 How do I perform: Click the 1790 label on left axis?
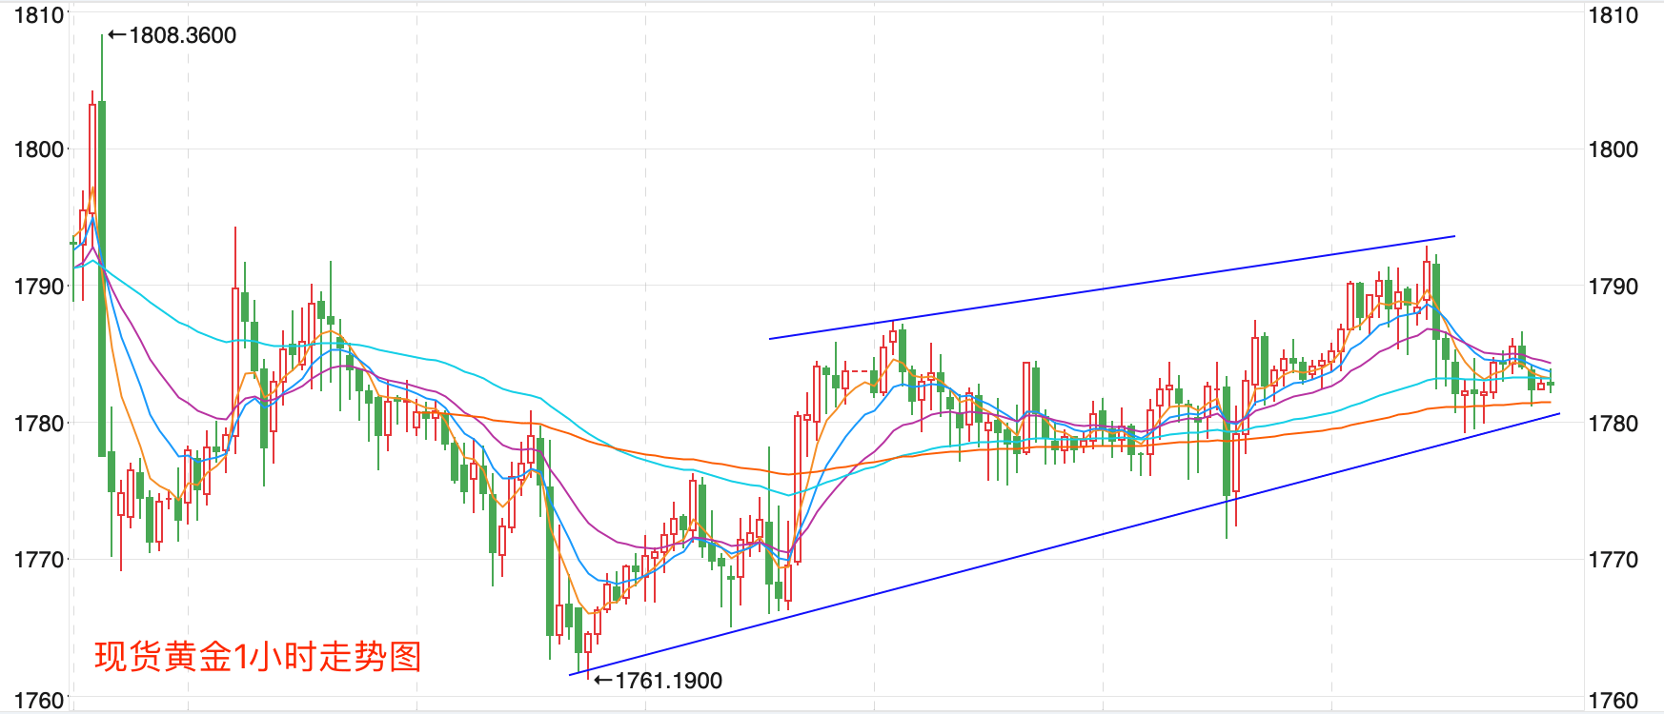click(39, 287)
